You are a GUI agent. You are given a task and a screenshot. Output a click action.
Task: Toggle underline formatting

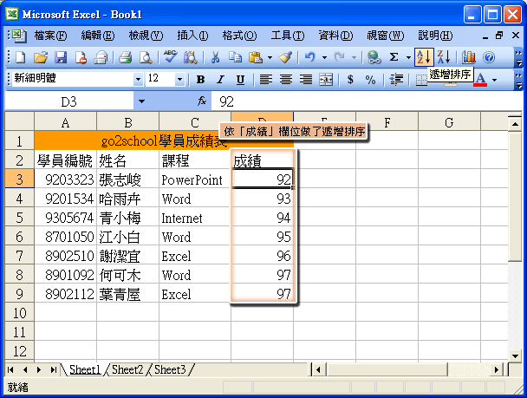pos(240,80)
